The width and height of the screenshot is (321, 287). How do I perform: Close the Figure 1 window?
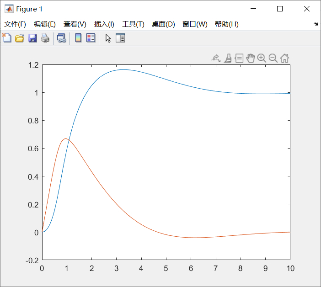point(307,9)
